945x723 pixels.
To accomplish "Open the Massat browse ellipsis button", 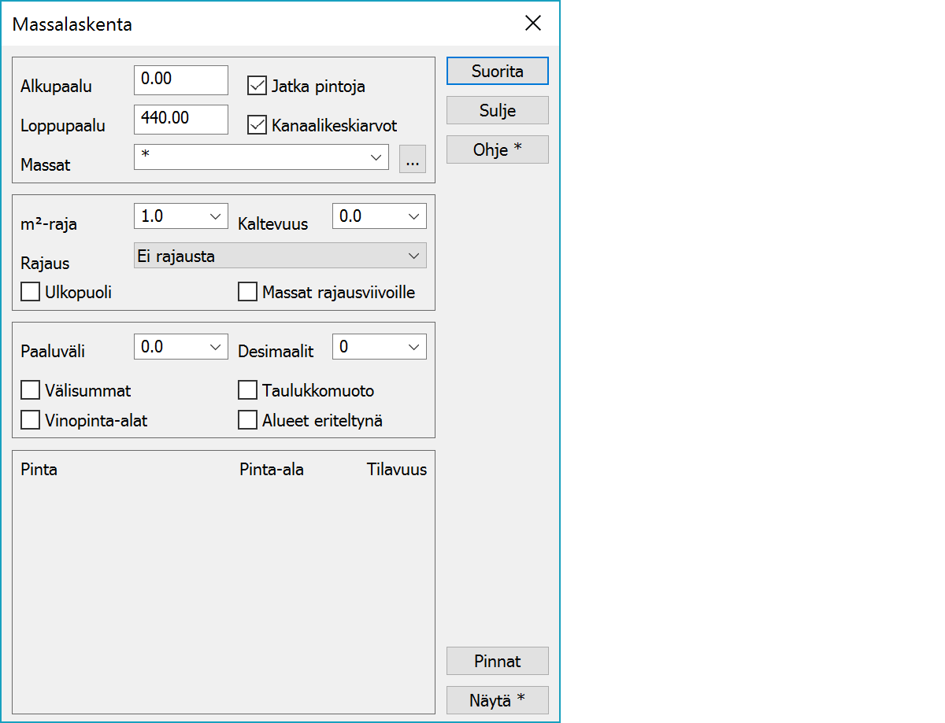I will [x=412, y=159].
